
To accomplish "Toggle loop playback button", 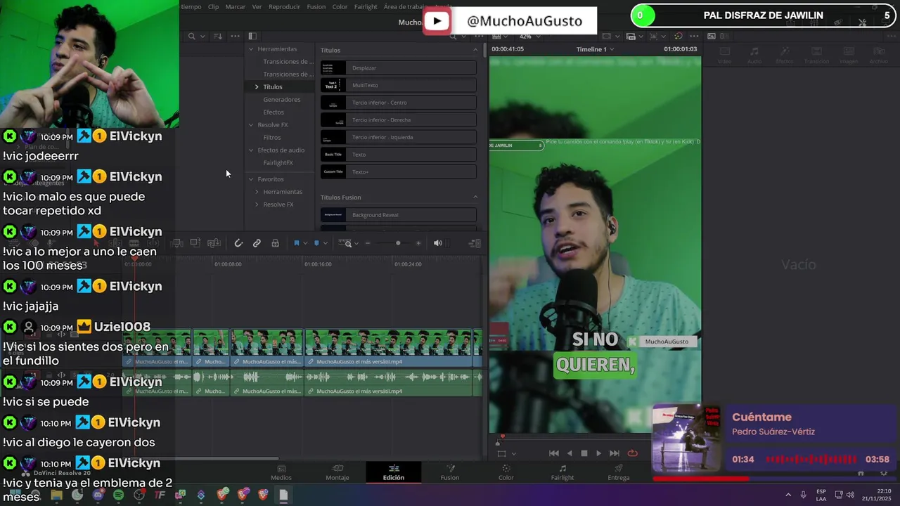I will pyautogui.click(x=632, y=453).
